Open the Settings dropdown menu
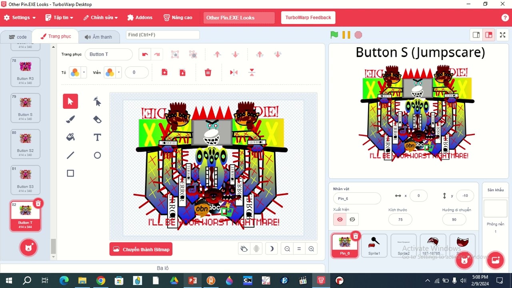 [x=20, y=18]
